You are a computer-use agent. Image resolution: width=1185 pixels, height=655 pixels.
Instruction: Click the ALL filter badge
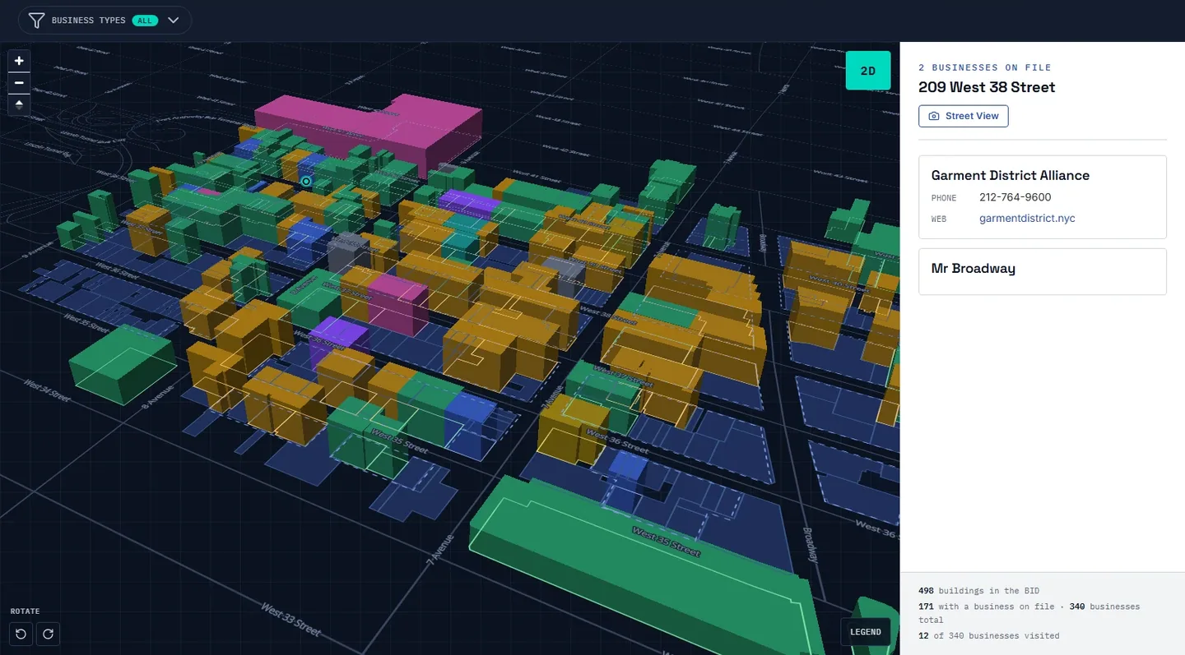[145, 21]
